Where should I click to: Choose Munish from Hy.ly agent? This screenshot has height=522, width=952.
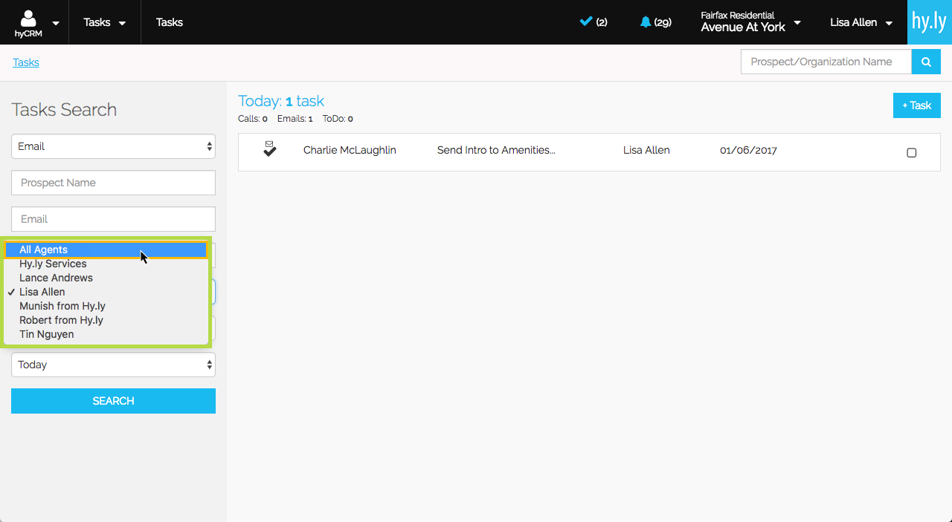click(105, 306)
